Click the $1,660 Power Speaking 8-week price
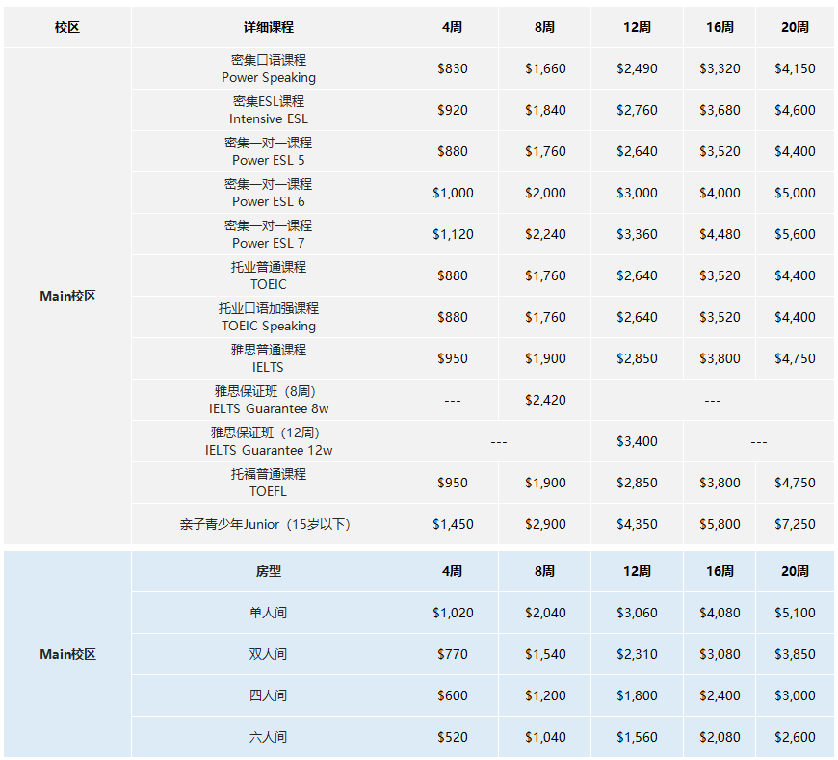This screenshot has width=838, height=760. (x=545, y=68)
